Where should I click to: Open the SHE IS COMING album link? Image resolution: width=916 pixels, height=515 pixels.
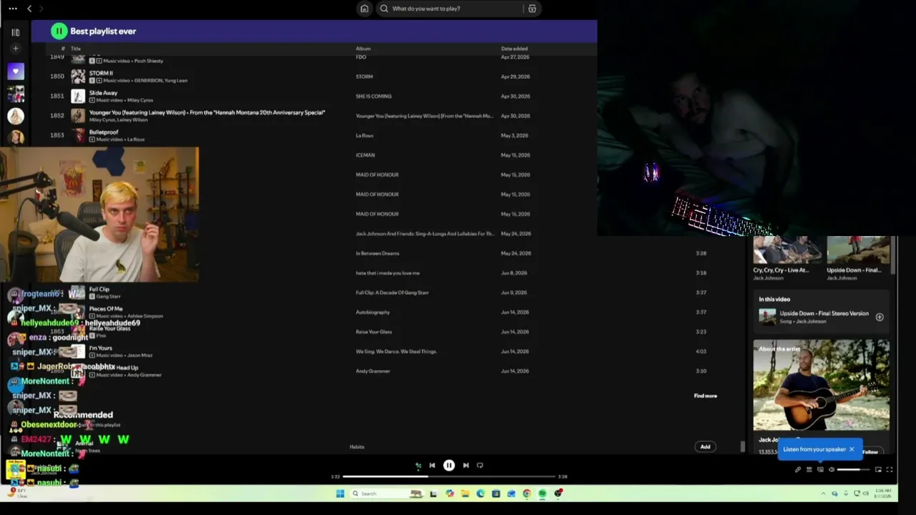point(374,96)
